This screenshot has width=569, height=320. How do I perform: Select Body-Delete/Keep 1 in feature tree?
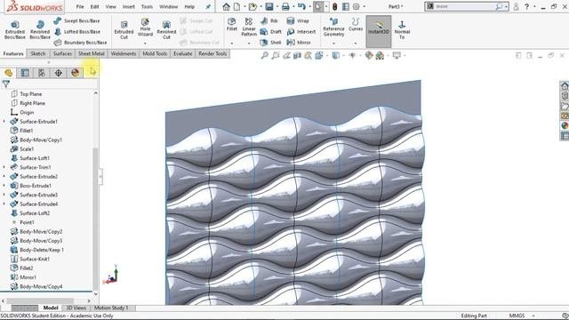point(36,250)
